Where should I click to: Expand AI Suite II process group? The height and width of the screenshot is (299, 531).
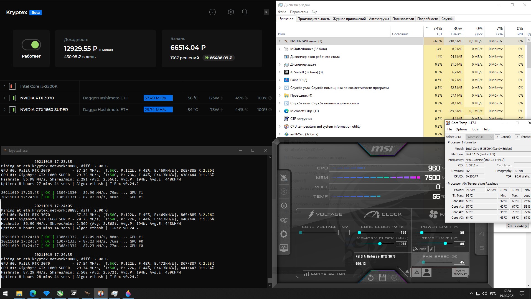(280, 72)
